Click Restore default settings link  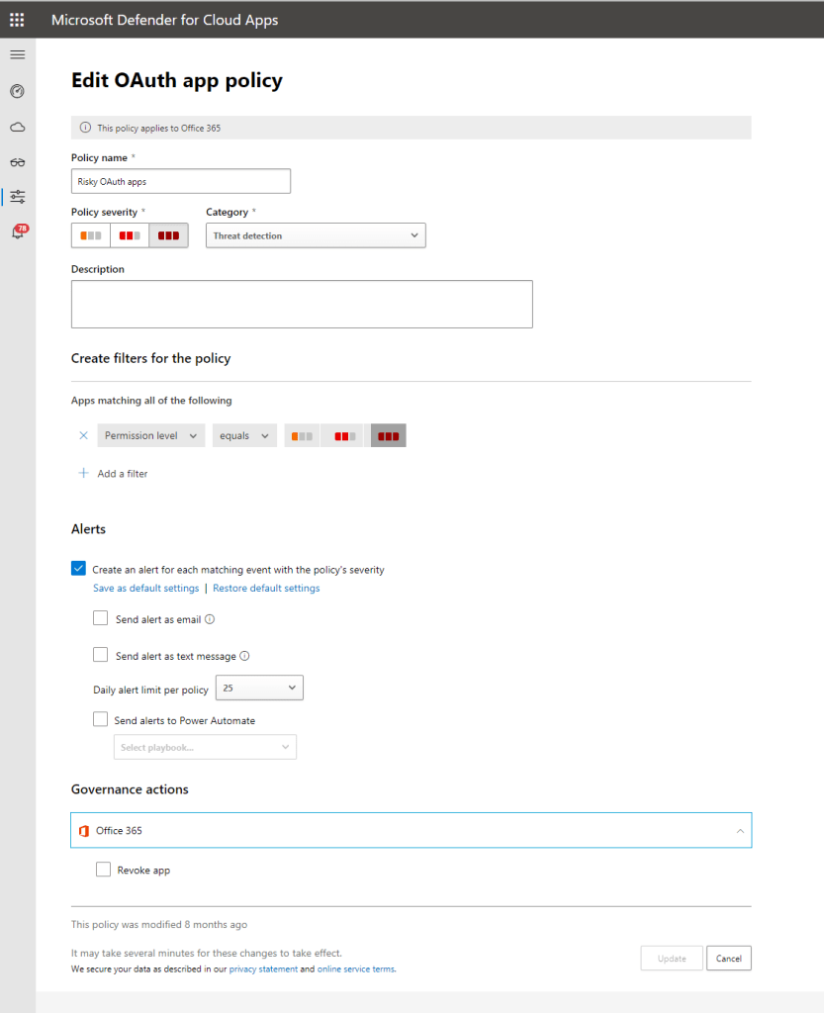[x=266, y=588]
